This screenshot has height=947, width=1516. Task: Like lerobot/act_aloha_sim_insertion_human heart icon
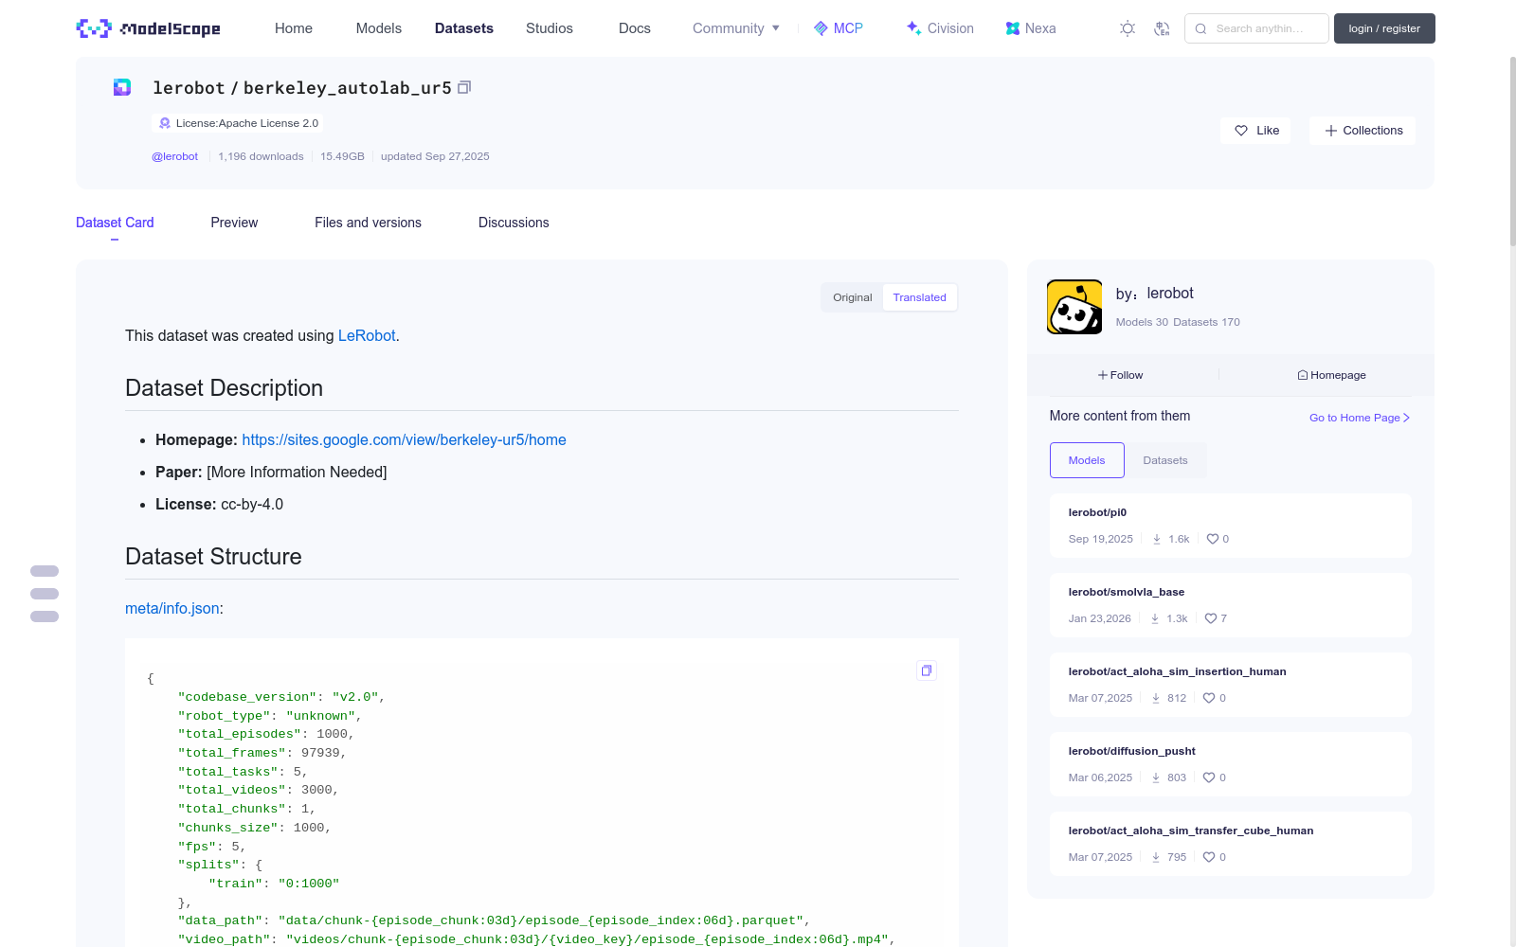tap(1209, 698)
